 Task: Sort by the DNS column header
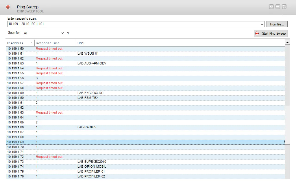pos(180,43)
